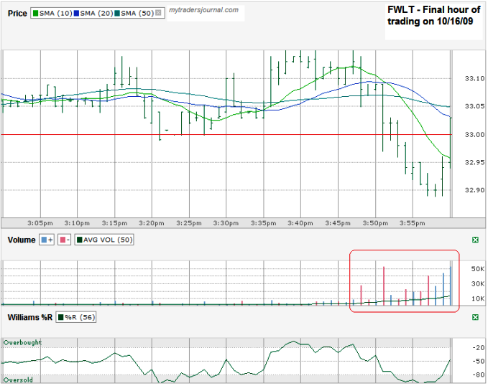
Task: Click the FWLT final hour chart title
Action: 434,16
